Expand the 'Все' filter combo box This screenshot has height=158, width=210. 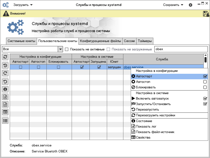click(x=60, y=49)
